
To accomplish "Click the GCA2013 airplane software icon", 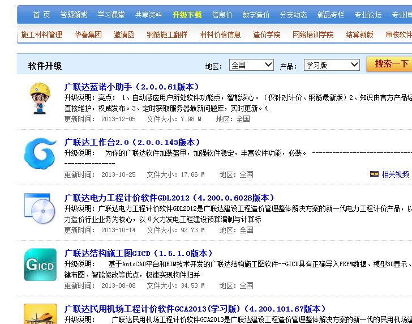I will coord(40,314).
